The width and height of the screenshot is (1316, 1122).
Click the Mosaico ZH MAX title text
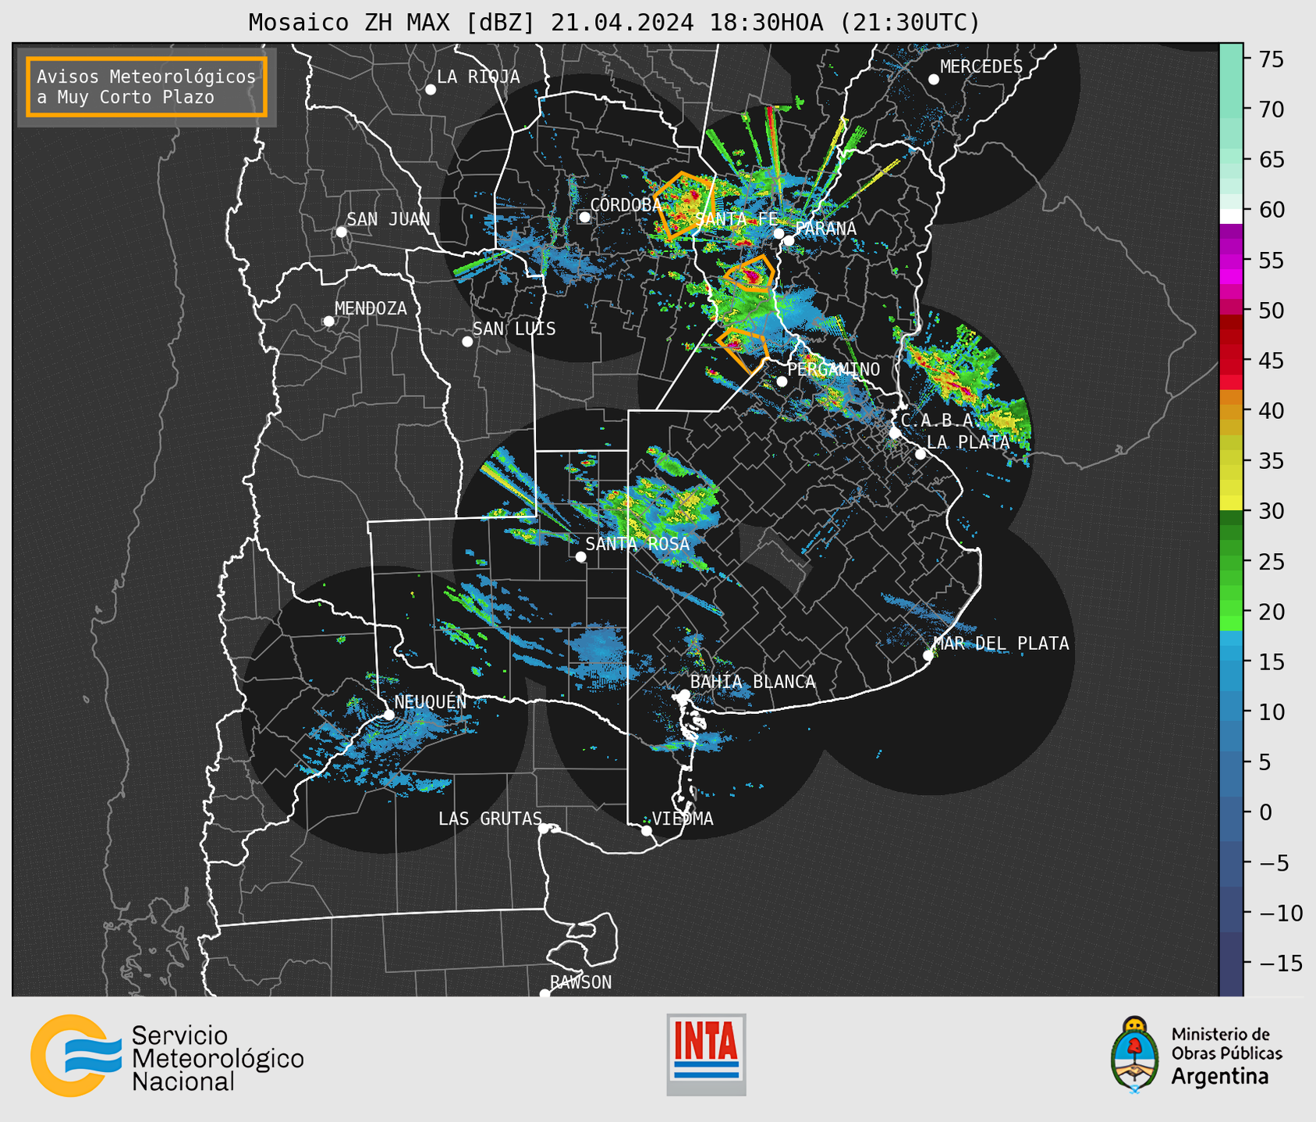click(x=614, y=23)
